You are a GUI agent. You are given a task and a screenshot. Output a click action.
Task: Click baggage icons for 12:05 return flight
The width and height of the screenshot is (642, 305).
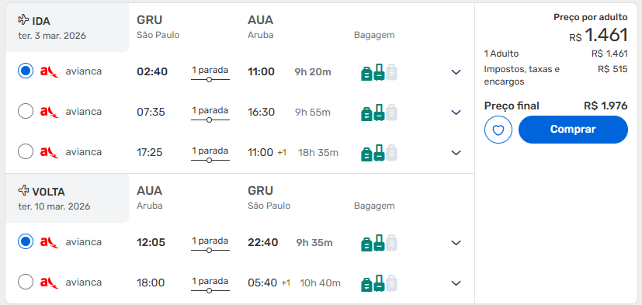coord(379,243)
